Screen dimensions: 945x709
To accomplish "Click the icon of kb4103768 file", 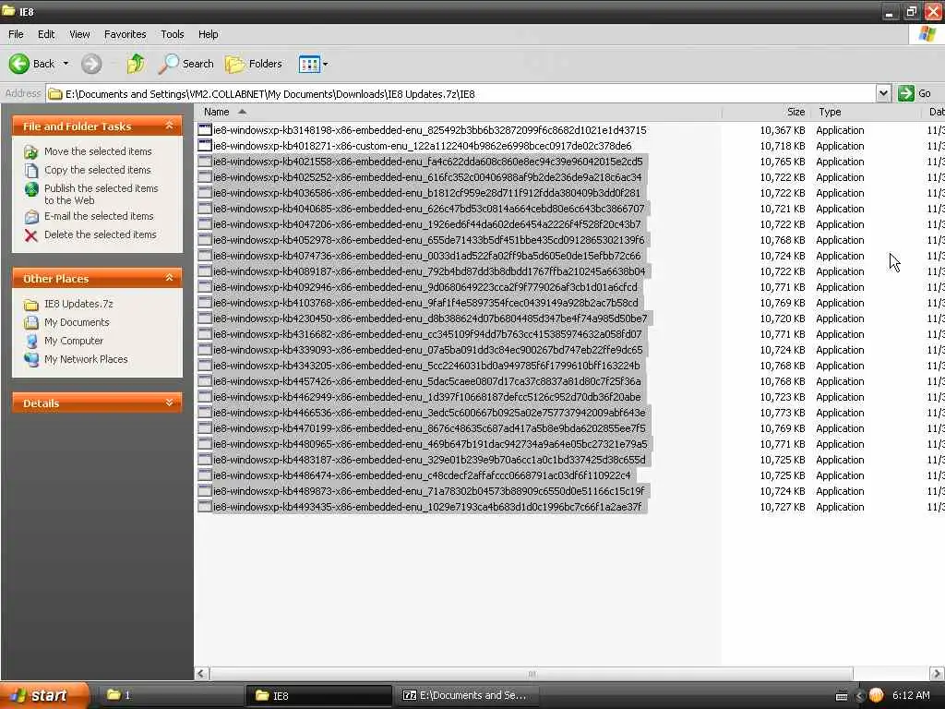I will tap(205, 302).
